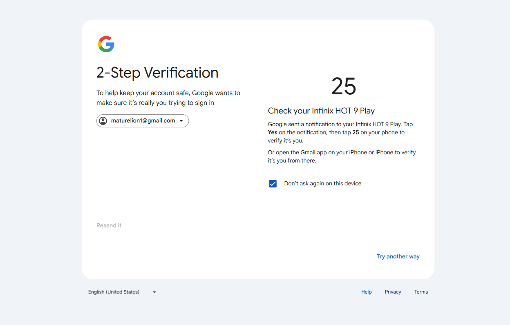Click the "To help keep your account safe" text

[168, 98]
